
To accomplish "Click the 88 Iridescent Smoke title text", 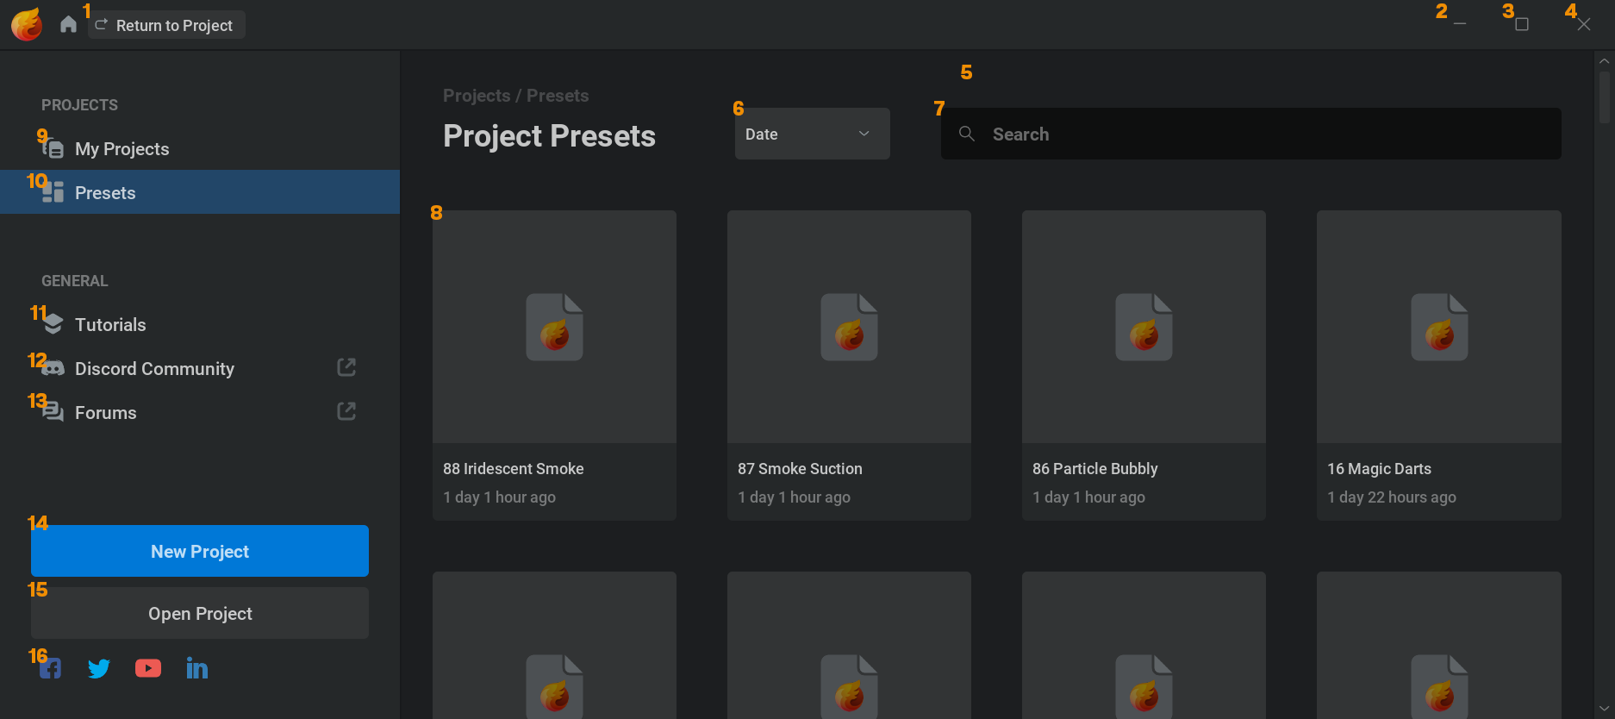I will [514, 469].
